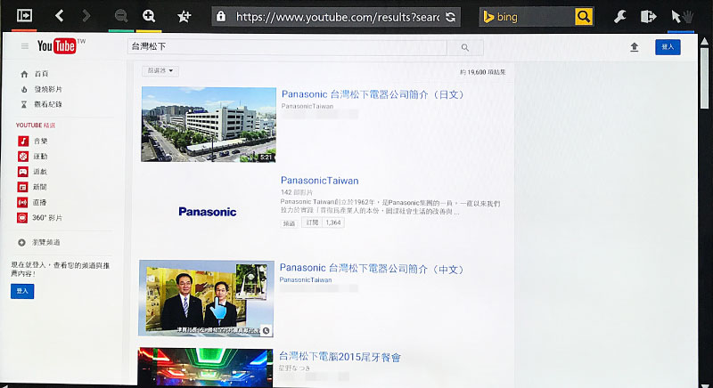
Task: Toggle the browser sidebar panel icon
Action: pyautogui.click(x=24, y=16)
